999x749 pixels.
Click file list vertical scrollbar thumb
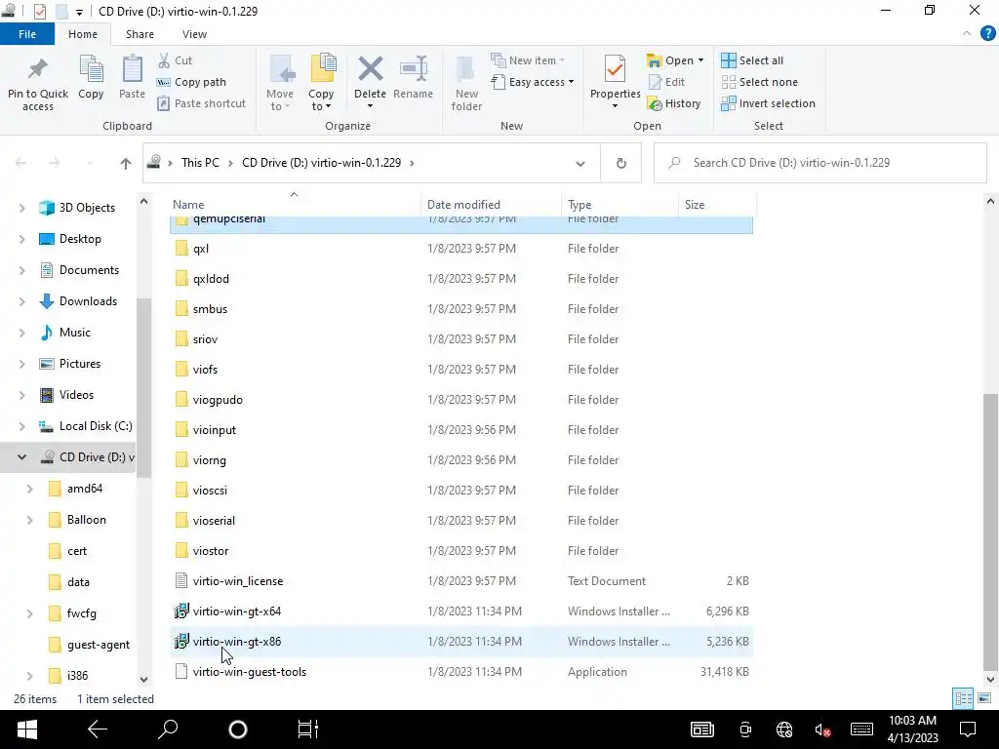990,532
